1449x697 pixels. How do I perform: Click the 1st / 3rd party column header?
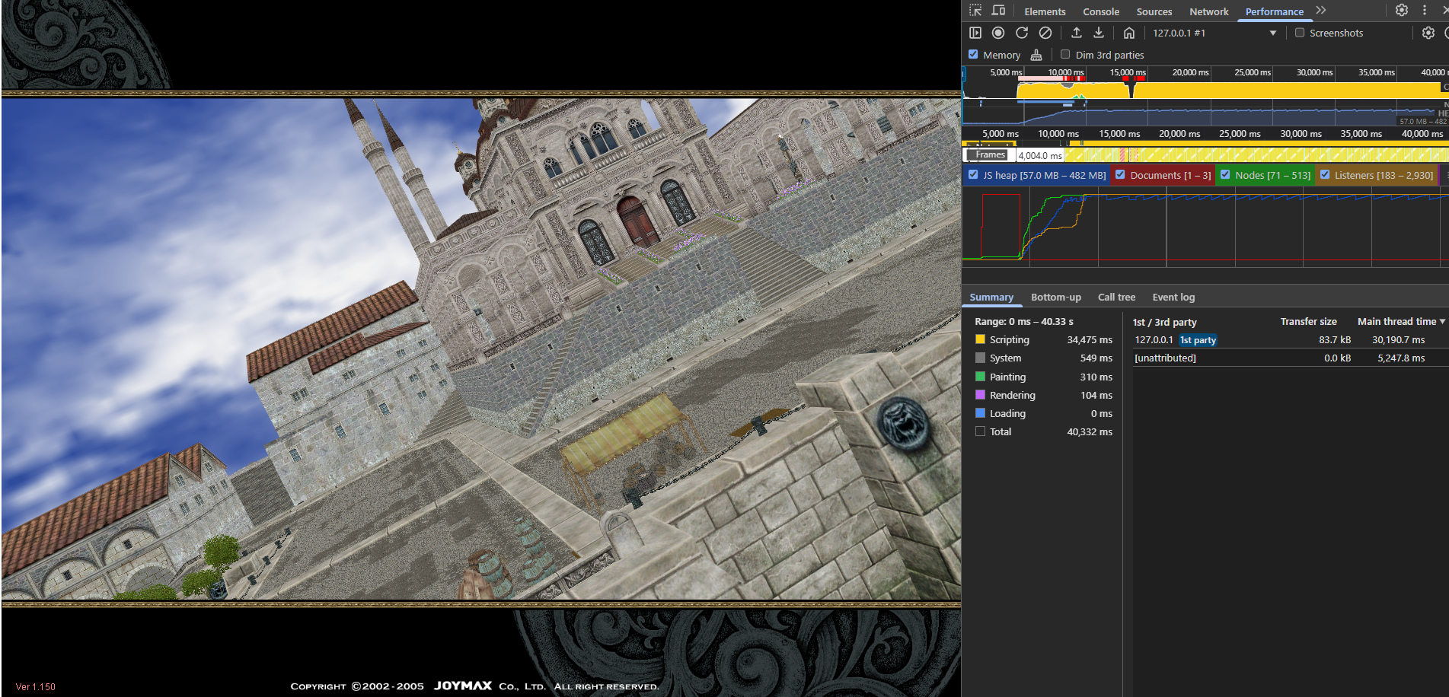(1164, 322)
